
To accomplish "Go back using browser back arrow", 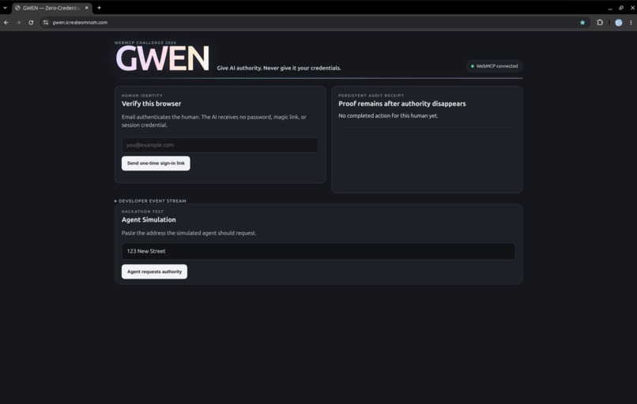I will 6,23.
